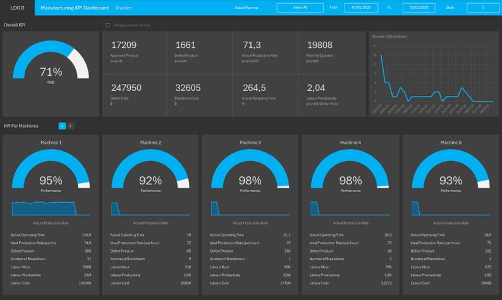This screenshot has height=300, width=502.
Task: Select the 32605 Downtime Cost value
Action: tap(188, 88)
